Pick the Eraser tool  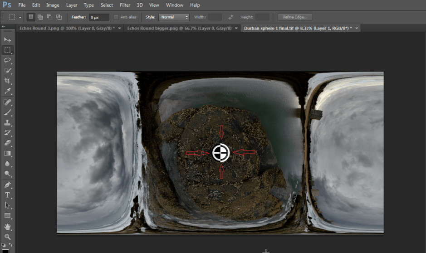point(7,143)
